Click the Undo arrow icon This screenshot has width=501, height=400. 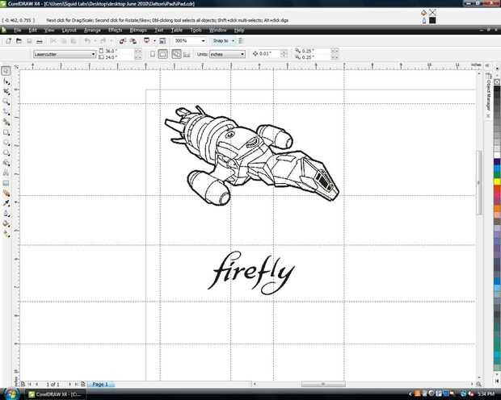pyautogui.click(x=87, y=41)
